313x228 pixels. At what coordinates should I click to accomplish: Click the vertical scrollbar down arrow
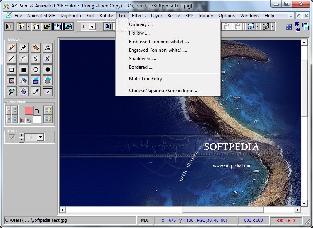pos(304,204)
